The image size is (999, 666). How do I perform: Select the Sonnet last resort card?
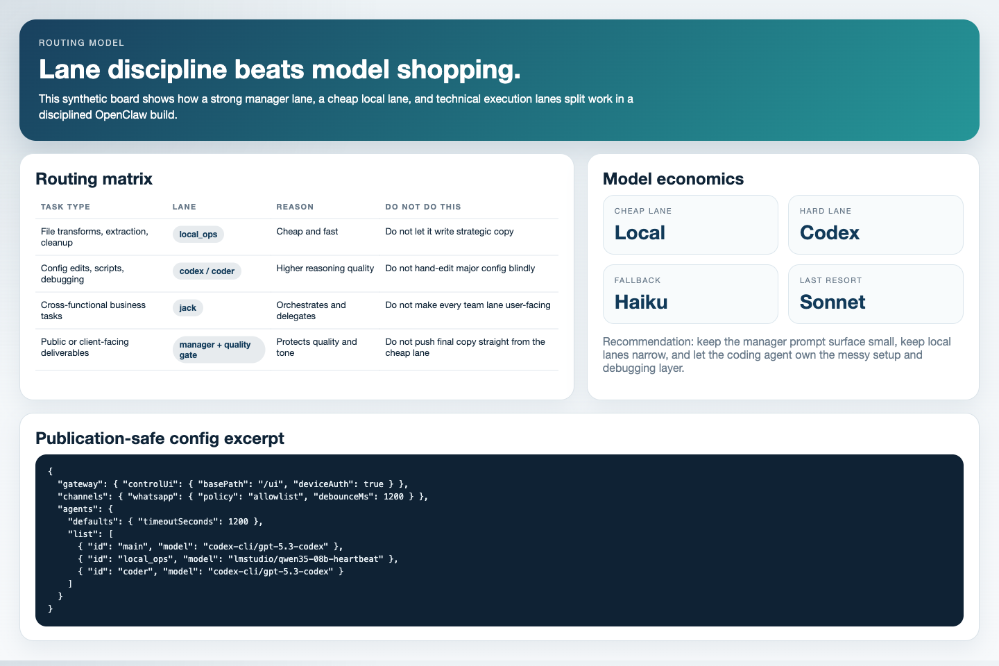coord(876,294)
